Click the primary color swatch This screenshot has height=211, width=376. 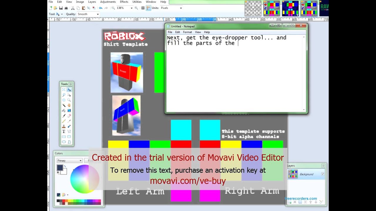pos(60,168)
